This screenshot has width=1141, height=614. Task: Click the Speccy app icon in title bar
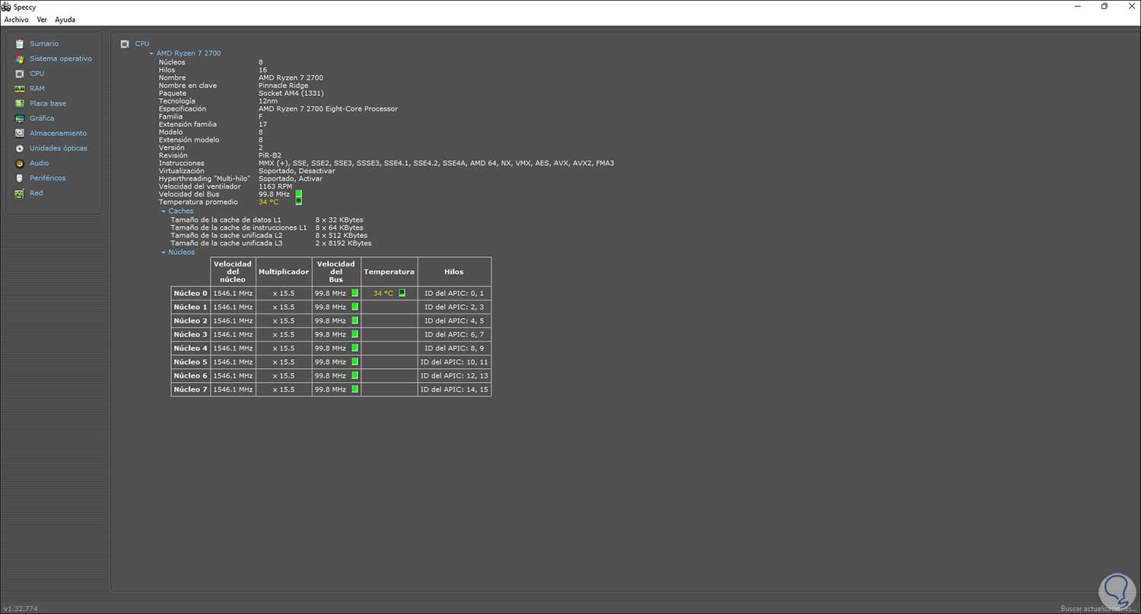click(x=7, y=6)
